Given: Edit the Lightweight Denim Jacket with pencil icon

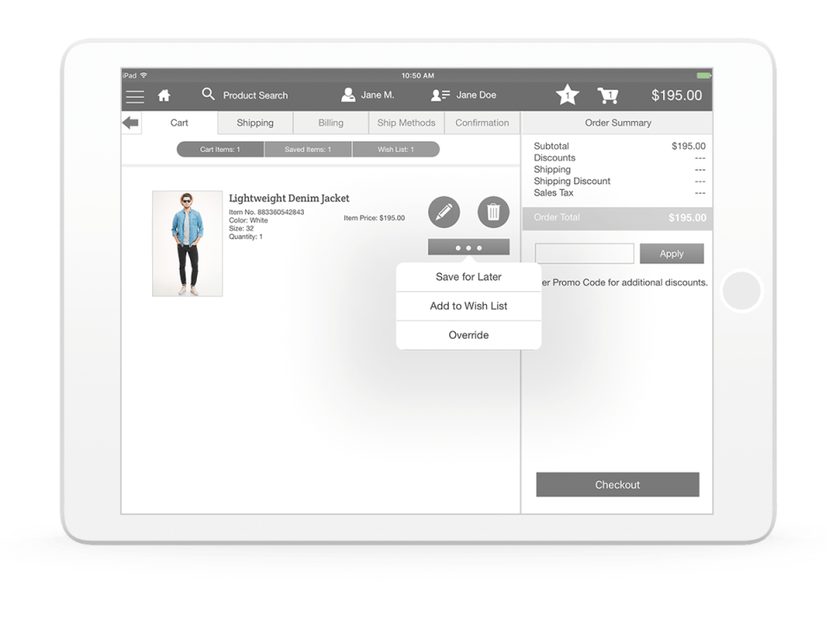Looking at the screenshot, I should tap(443, 211).
